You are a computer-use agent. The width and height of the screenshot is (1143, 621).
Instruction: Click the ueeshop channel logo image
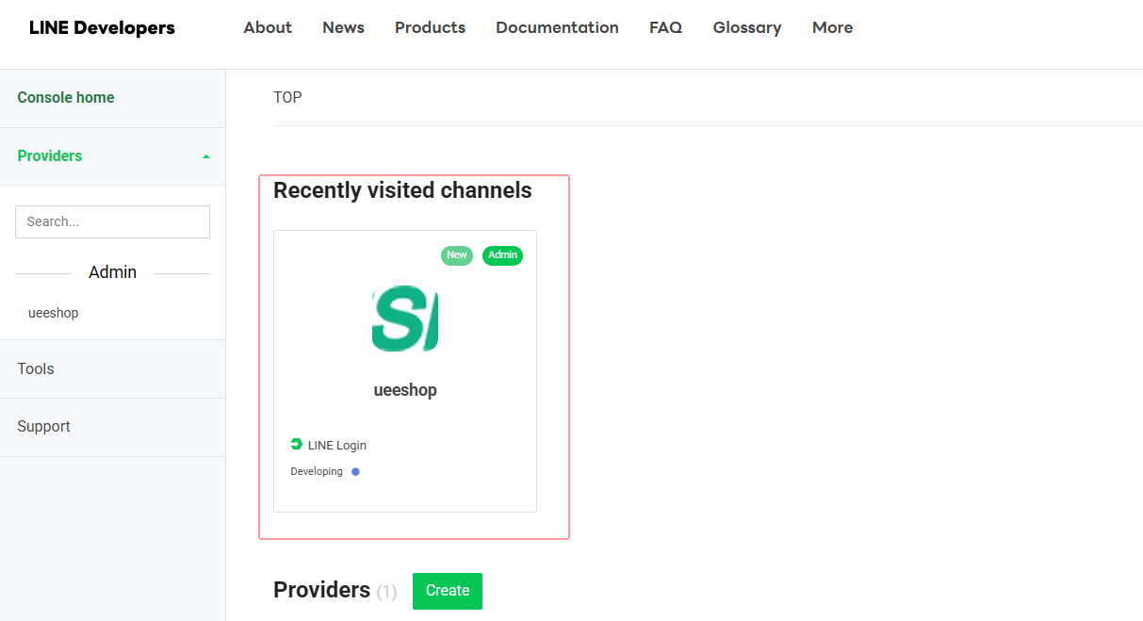click(405, 319)
